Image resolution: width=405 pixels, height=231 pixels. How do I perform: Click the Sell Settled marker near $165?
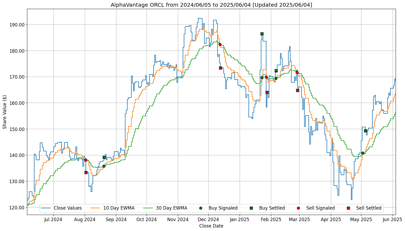point(297,90)
